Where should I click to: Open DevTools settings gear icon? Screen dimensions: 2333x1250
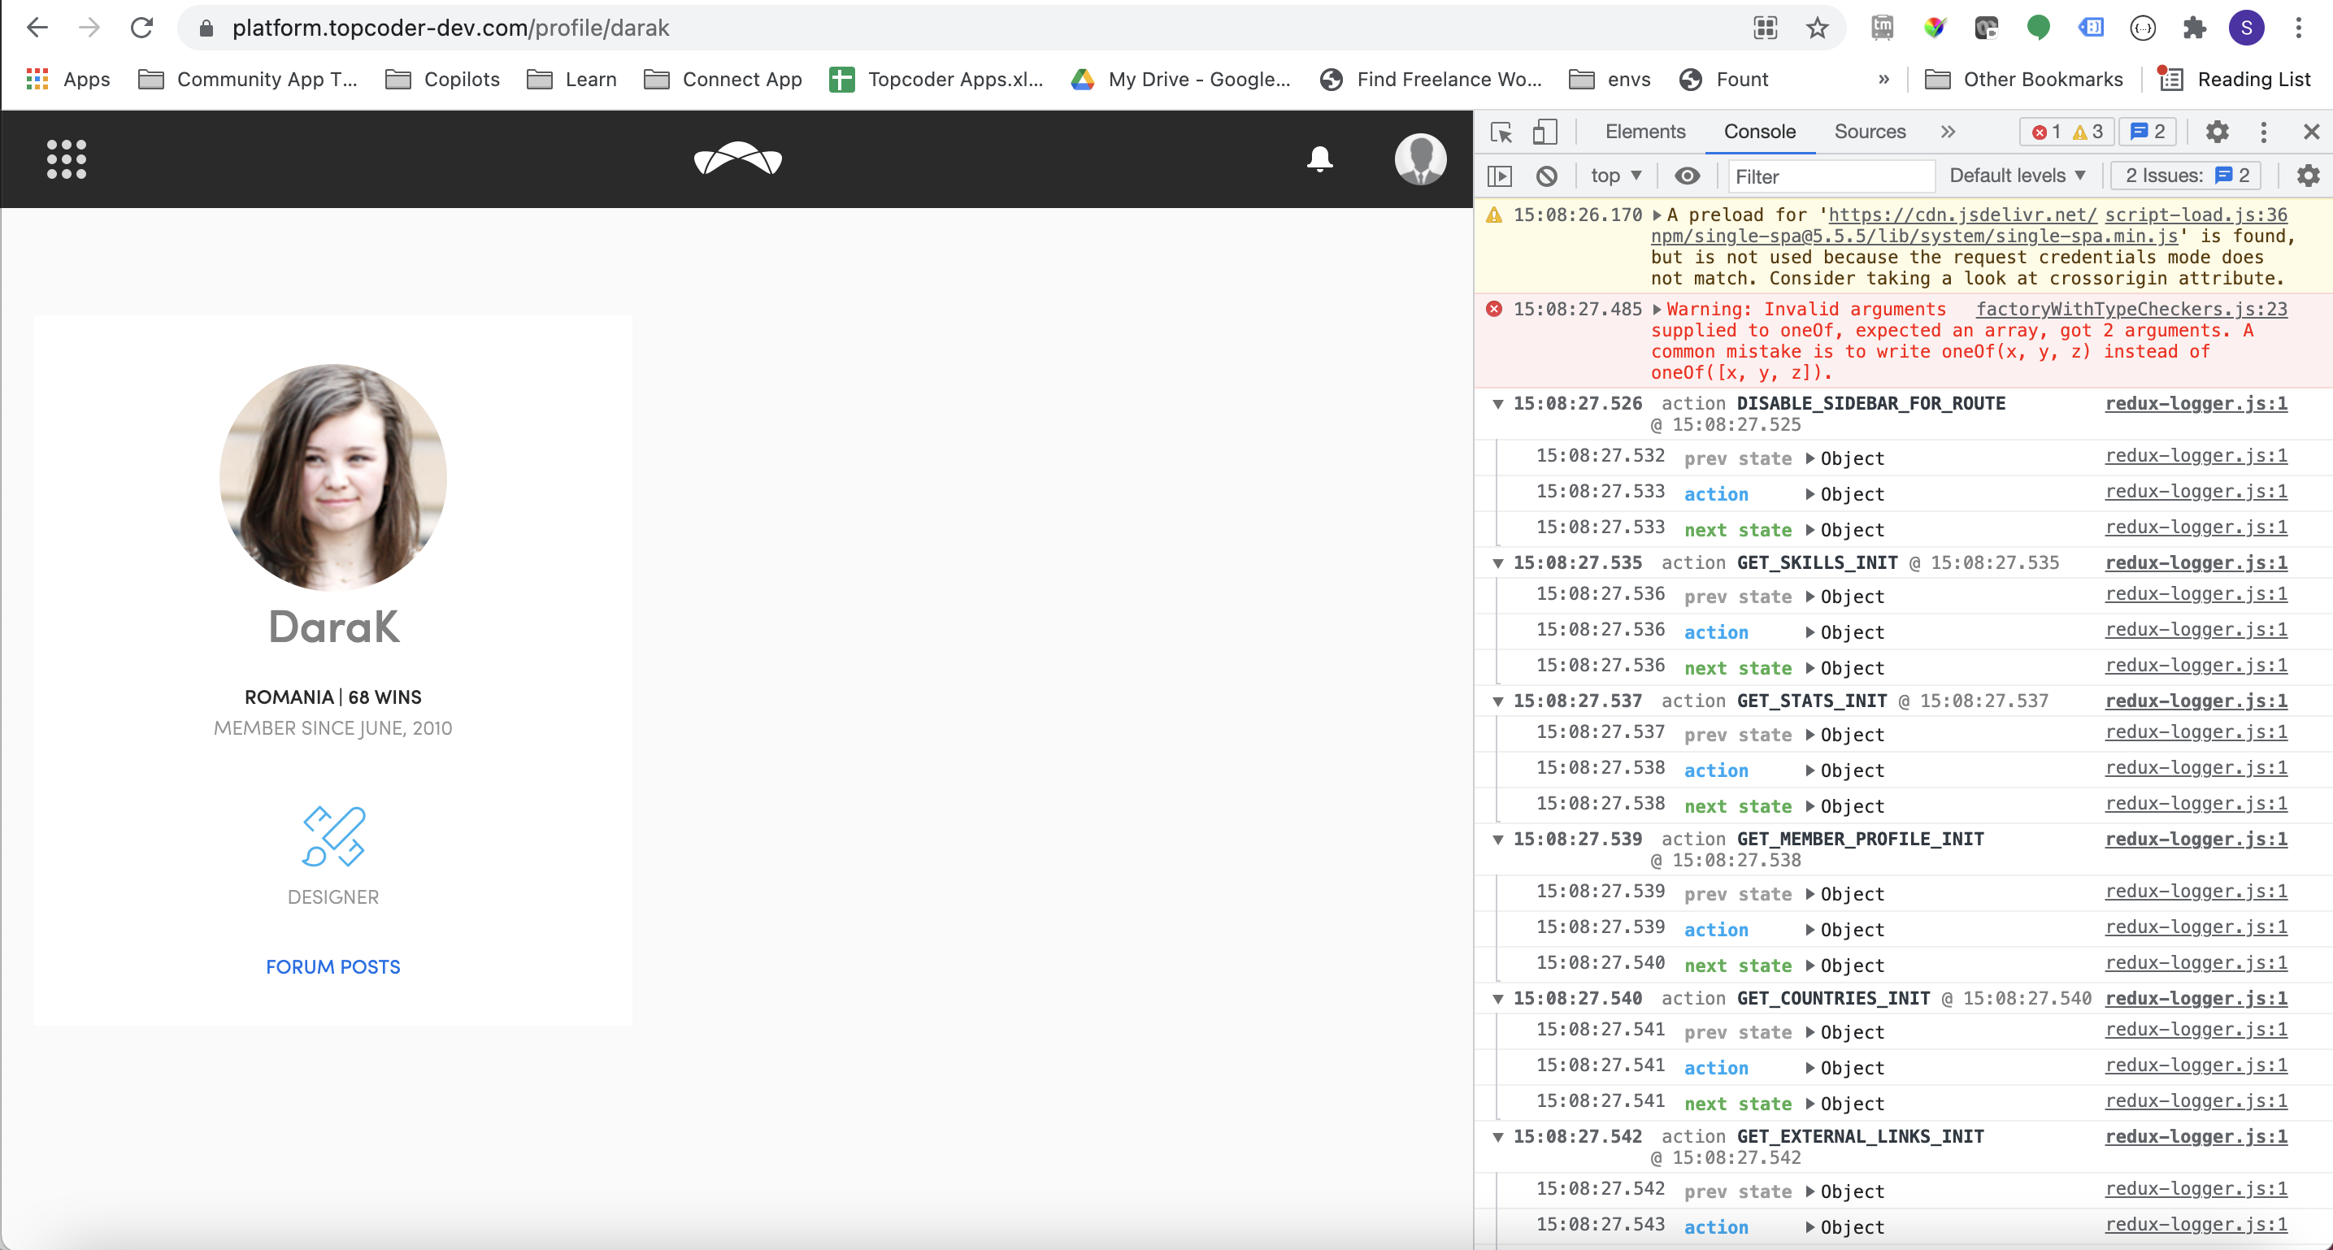click(2216, 132)
